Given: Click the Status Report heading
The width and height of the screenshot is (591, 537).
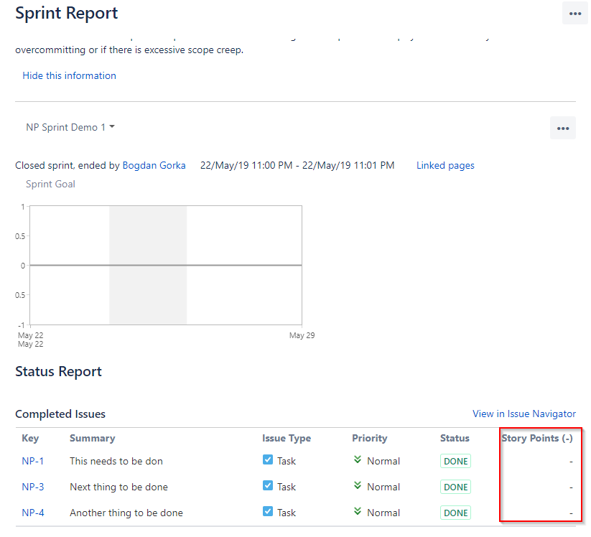Looking at the screenshot, I should tap(58, 372).
